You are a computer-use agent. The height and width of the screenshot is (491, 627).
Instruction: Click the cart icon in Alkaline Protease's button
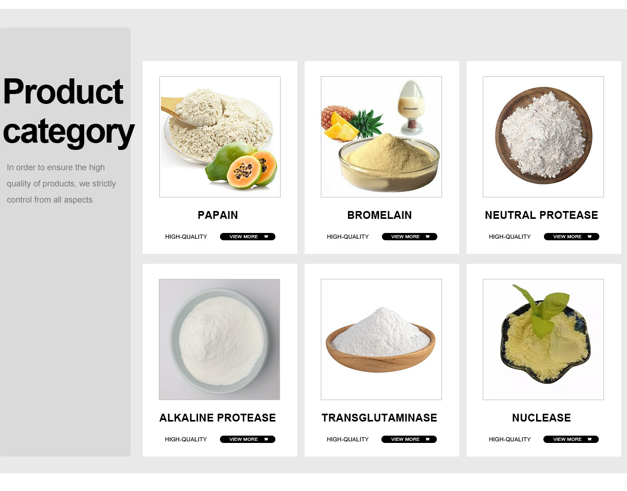tap(266, 439)
